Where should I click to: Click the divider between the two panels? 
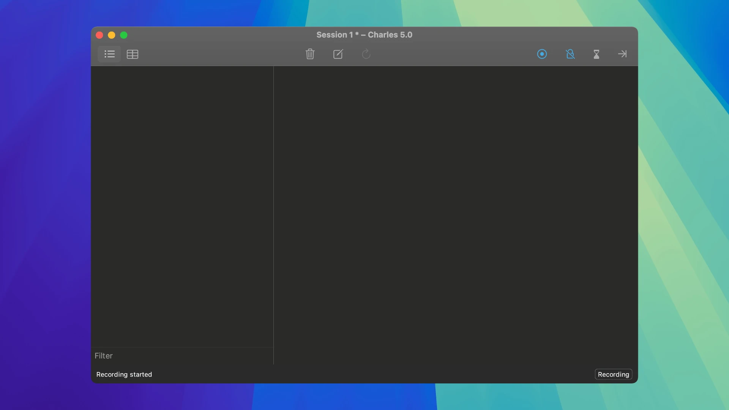point(273,209)
